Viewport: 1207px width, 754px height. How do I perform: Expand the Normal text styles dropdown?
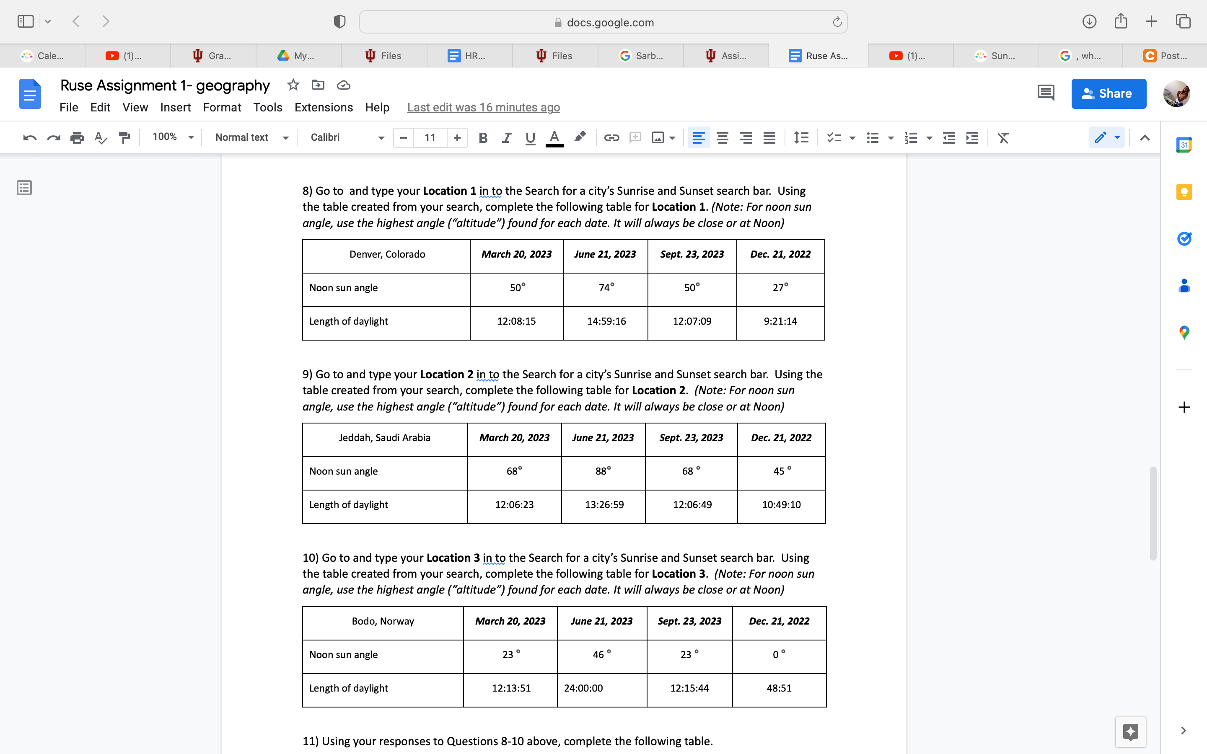pyautogui.click(x=251, y=137)
